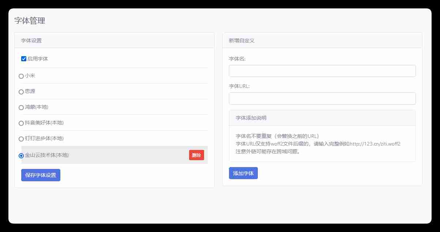Click the 字体URL input field

click(322, 98)
